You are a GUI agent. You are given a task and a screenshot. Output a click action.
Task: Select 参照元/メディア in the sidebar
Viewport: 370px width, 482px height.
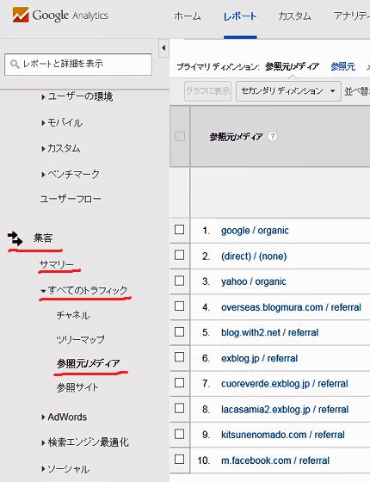pos(88,363)
